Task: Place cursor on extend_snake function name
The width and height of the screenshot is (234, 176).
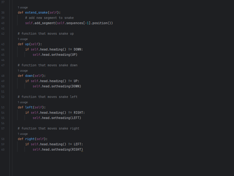Action: 36,12
